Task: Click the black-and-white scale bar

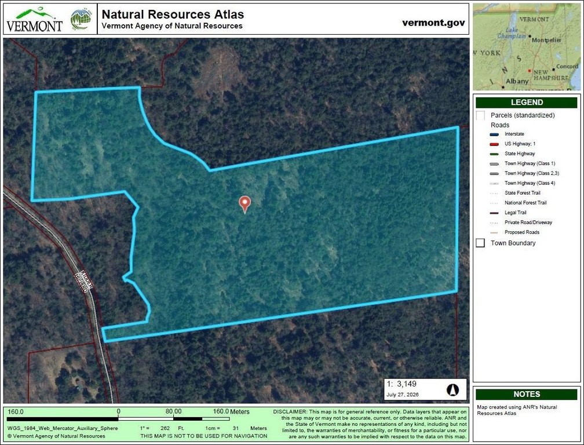Action: (118, 420)
